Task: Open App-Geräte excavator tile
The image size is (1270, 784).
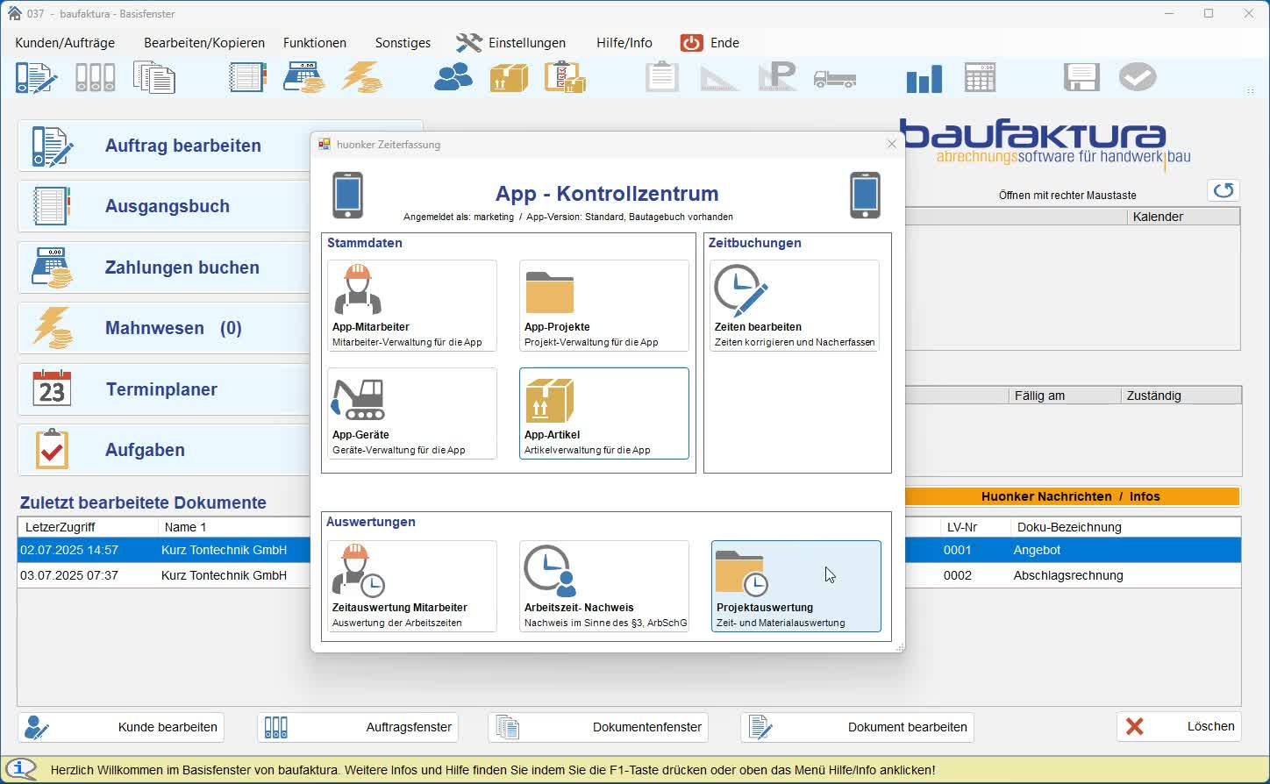Action: click(411, 414)
